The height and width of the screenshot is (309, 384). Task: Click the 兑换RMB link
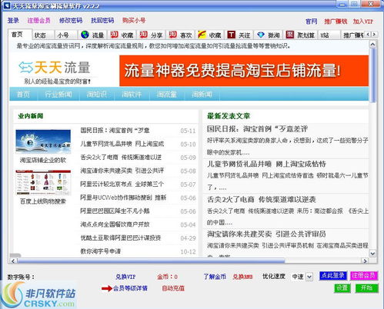point(242,277)
